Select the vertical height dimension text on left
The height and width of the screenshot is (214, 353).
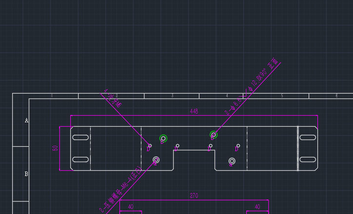[x=56, y=148]
